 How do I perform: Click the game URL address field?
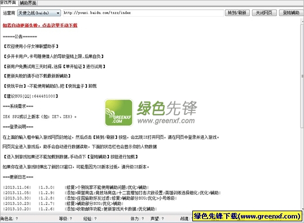(x=143, y=13)
